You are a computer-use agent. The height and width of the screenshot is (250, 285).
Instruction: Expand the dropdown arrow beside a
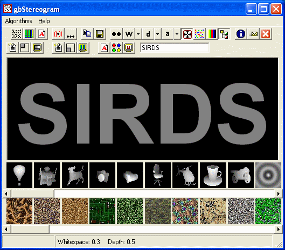(x=177, y=34)
